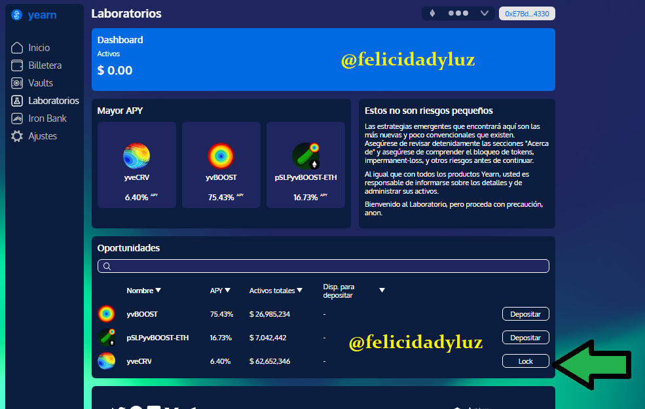Click the Nombre column header
Screen dimensions: 645x409
[x=140, y=291]
